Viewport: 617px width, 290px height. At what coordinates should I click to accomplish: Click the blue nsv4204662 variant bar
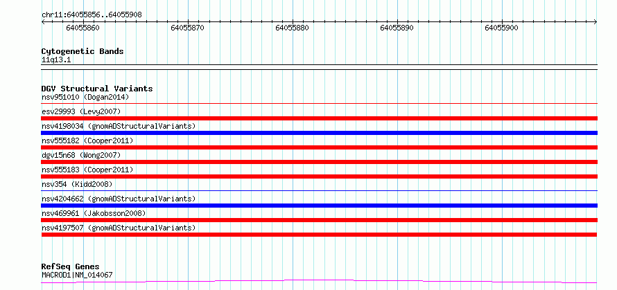[319, 206]
